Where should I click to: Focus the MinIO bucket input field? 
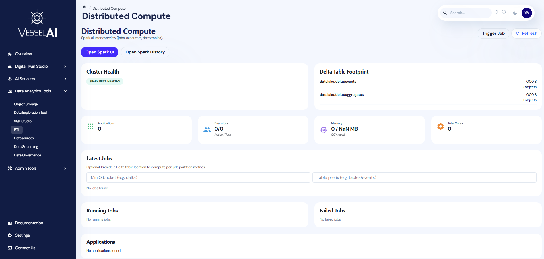pyautogui.click(x=198, y=177)
